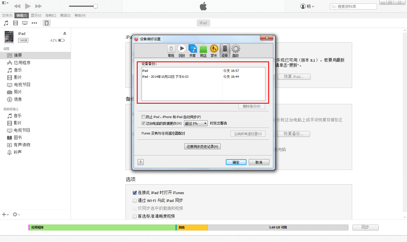Click the iPad device icon in toolbar
Image resolution: width=407 pixels, height=242 pixels.
(x=47, y=23)
